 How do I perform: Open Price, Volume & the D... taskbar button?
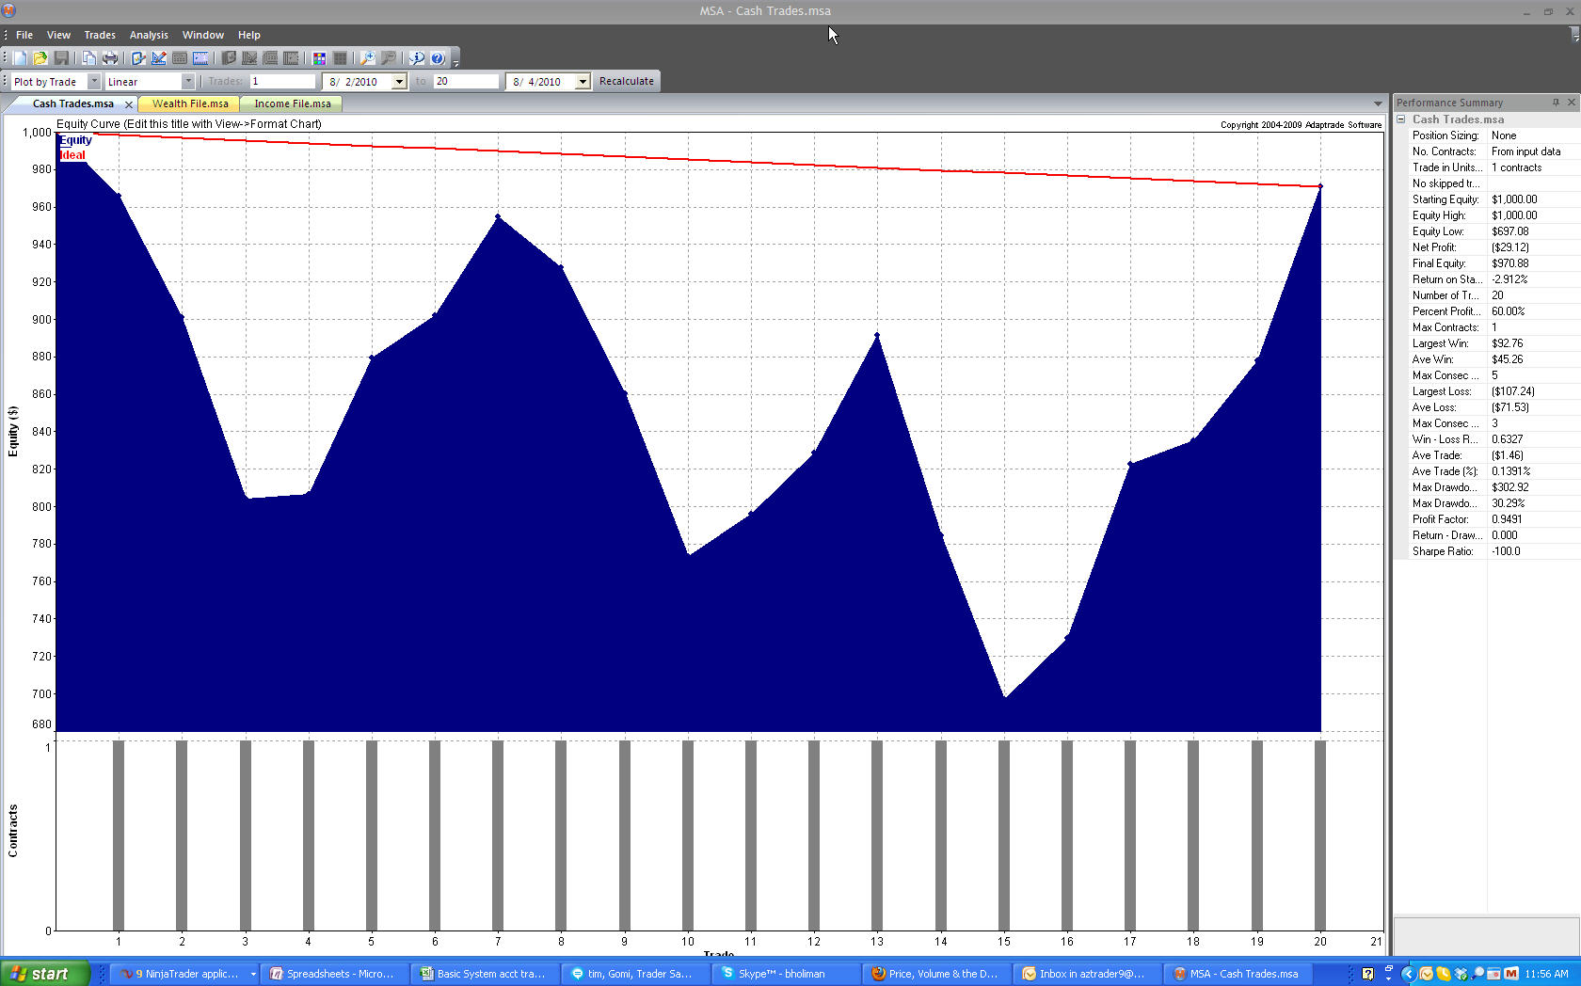(935, 974)
